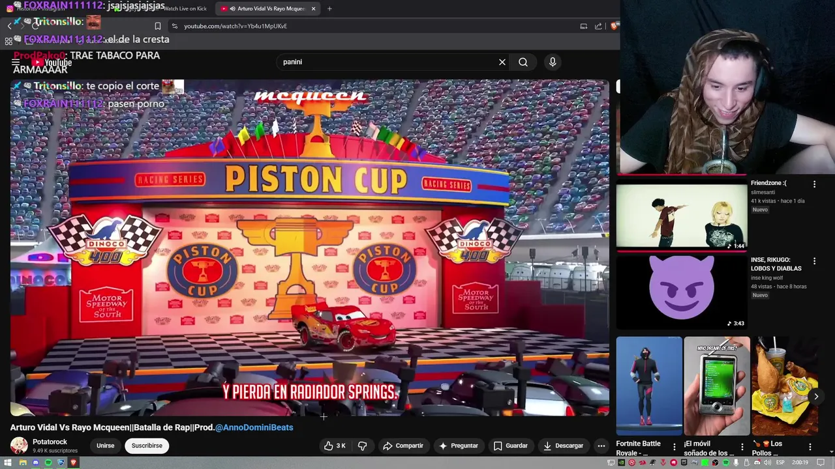Open the Fortnite Battle Royale short thumbnail
Screen dimensions: 835x469
click(x=649, y=386)
